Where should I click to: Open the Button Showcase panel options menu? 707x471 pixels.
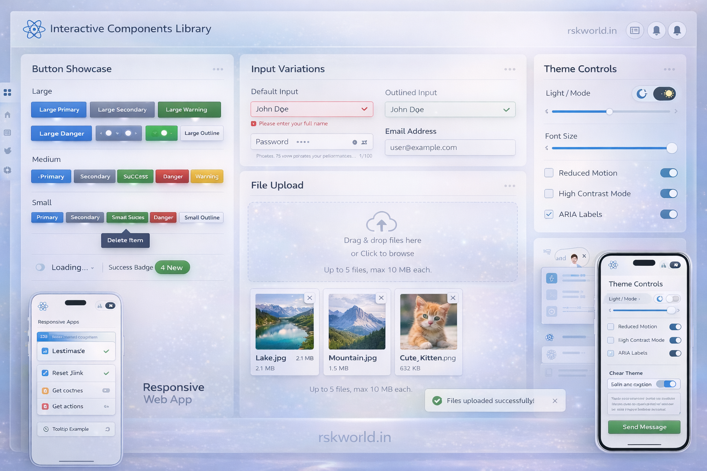pyautogui.click(x=218, y=69)
